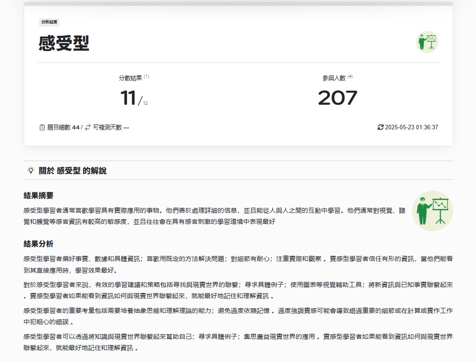Click the 2025-05-23 01:36:37 timestamp
Screen dimensions: 476x362
[x=411, y=128]
